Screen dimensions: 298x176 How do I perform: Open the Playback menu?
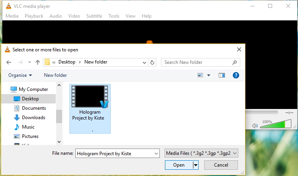(x=34, y=16)
